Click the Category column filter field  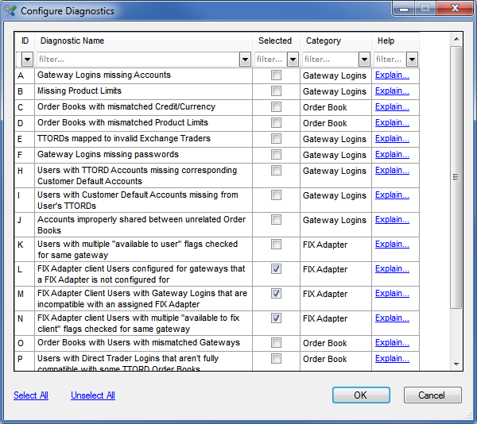[x=331, y=60]
